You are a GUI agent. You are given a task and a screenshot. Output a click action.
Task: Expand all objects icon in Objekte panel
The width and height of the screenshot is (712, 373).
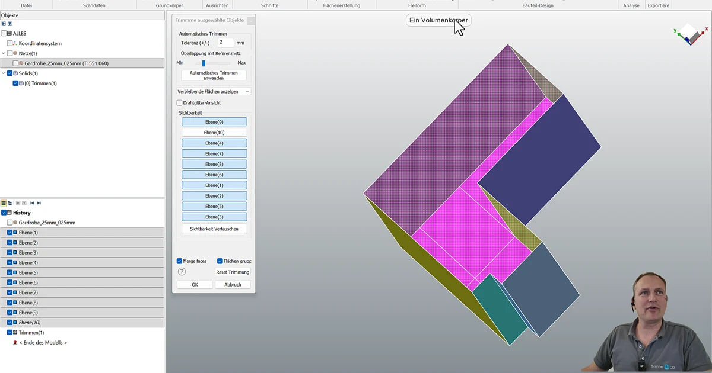[x=4, y=24]
